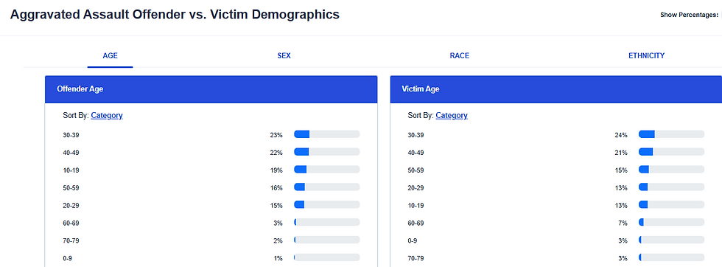The image size is (722, 267).
Task: Select the Offender Age panel header
Action: click(x=211, y=89)
